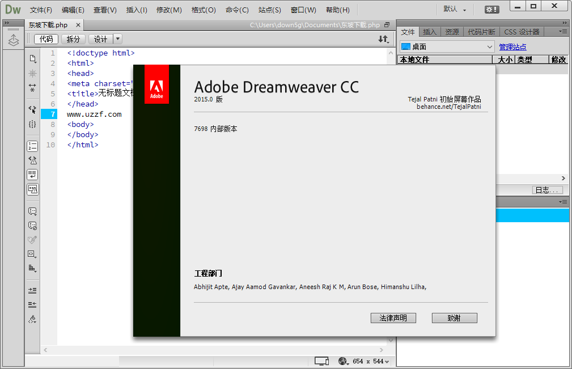Switch to 代码 (Code) view
572x369 pixels.
46,39
